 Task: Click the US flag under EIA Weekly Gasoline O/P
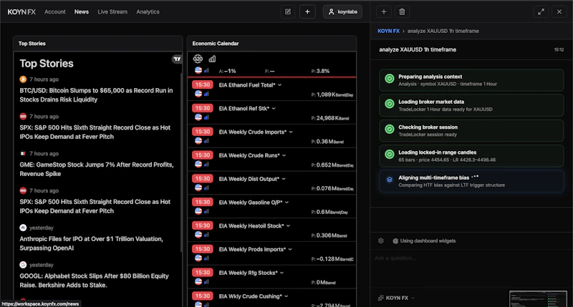pos(198,211)
